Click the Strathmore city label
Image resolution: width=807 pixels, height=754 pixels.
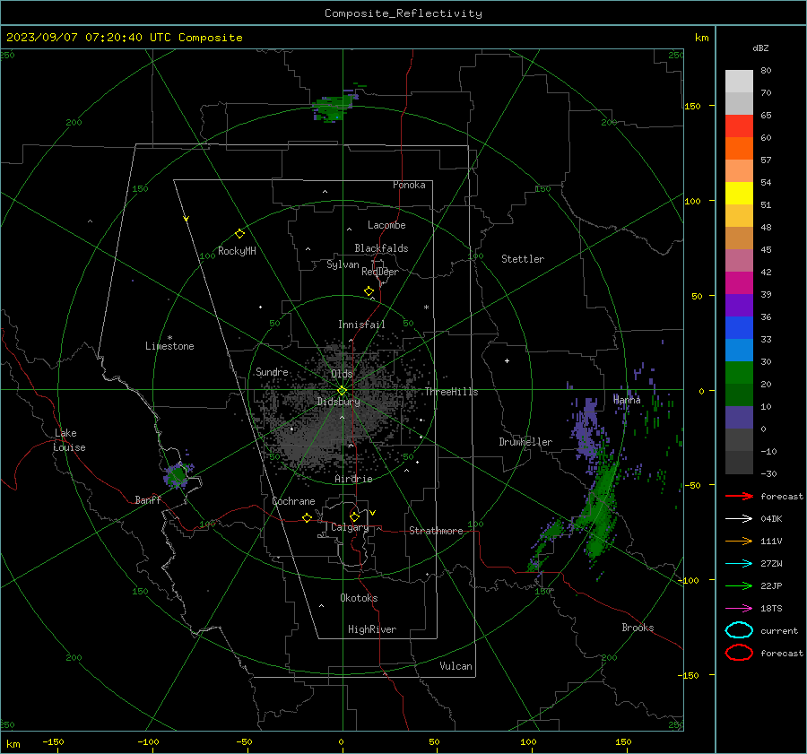(436, 531)
